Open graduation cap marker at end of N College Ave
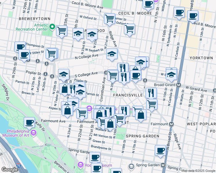216x173 pixels. click(112, 54)
